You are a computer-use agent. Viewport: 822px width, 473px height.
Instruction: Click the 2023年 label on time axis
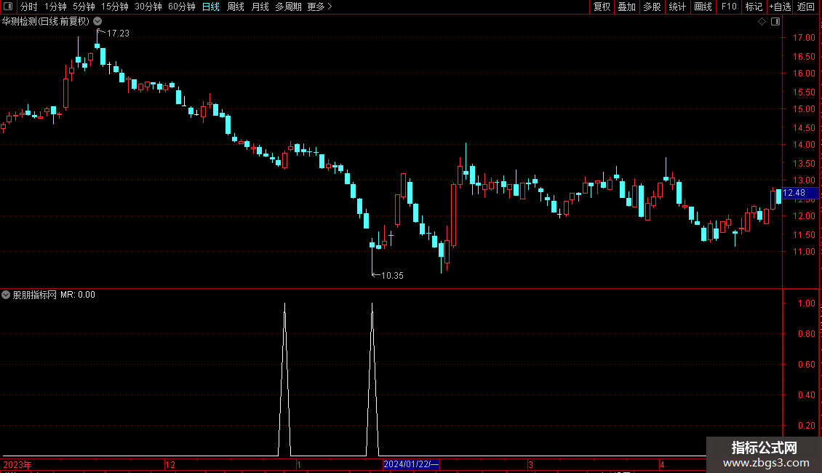17,464
